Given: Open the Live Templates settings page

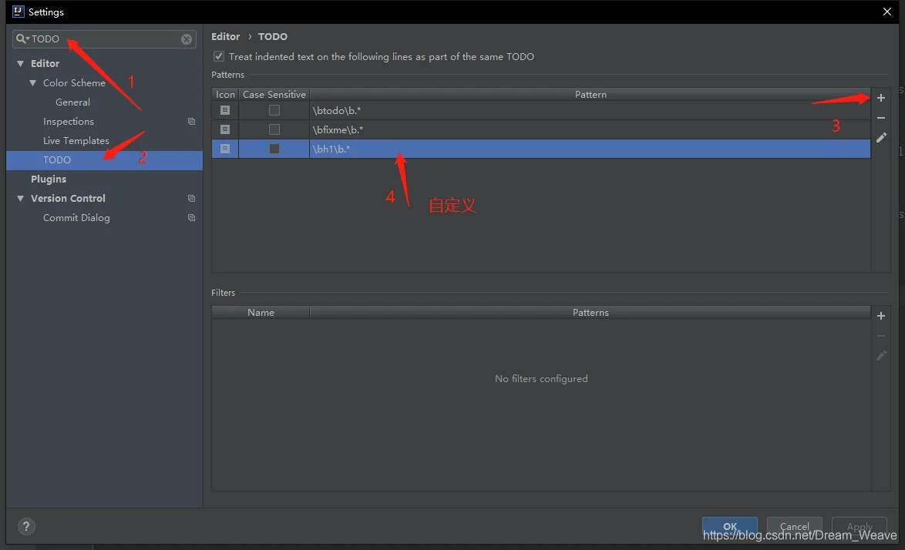Looking at the screenshot, I should (x=76, y=141).
